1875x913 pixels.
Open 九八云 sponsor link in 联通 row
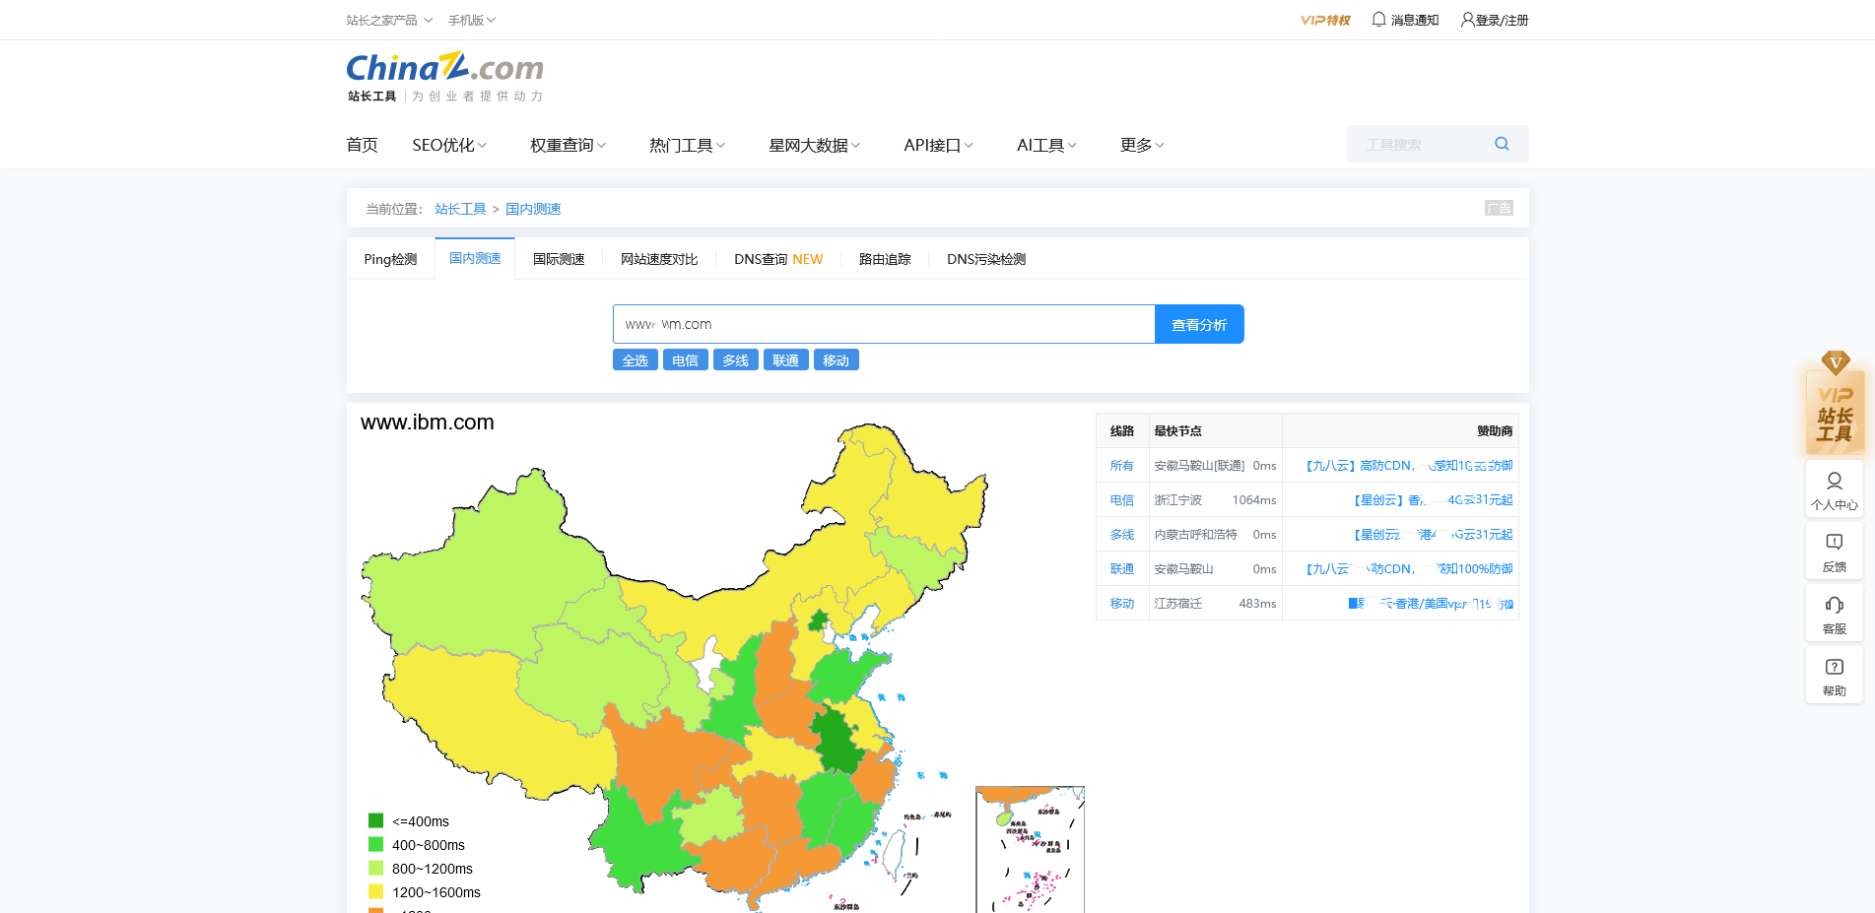[1409, 569]
